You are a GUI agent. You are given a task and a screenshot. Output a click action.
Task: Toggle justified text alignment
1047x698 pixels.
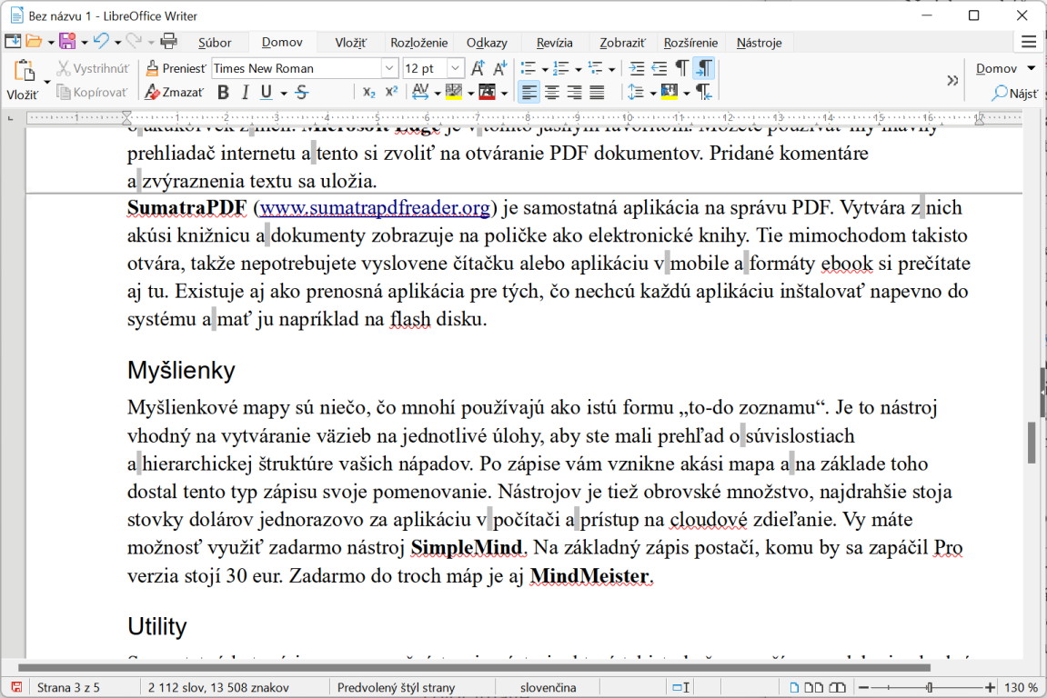coord(597,92)
